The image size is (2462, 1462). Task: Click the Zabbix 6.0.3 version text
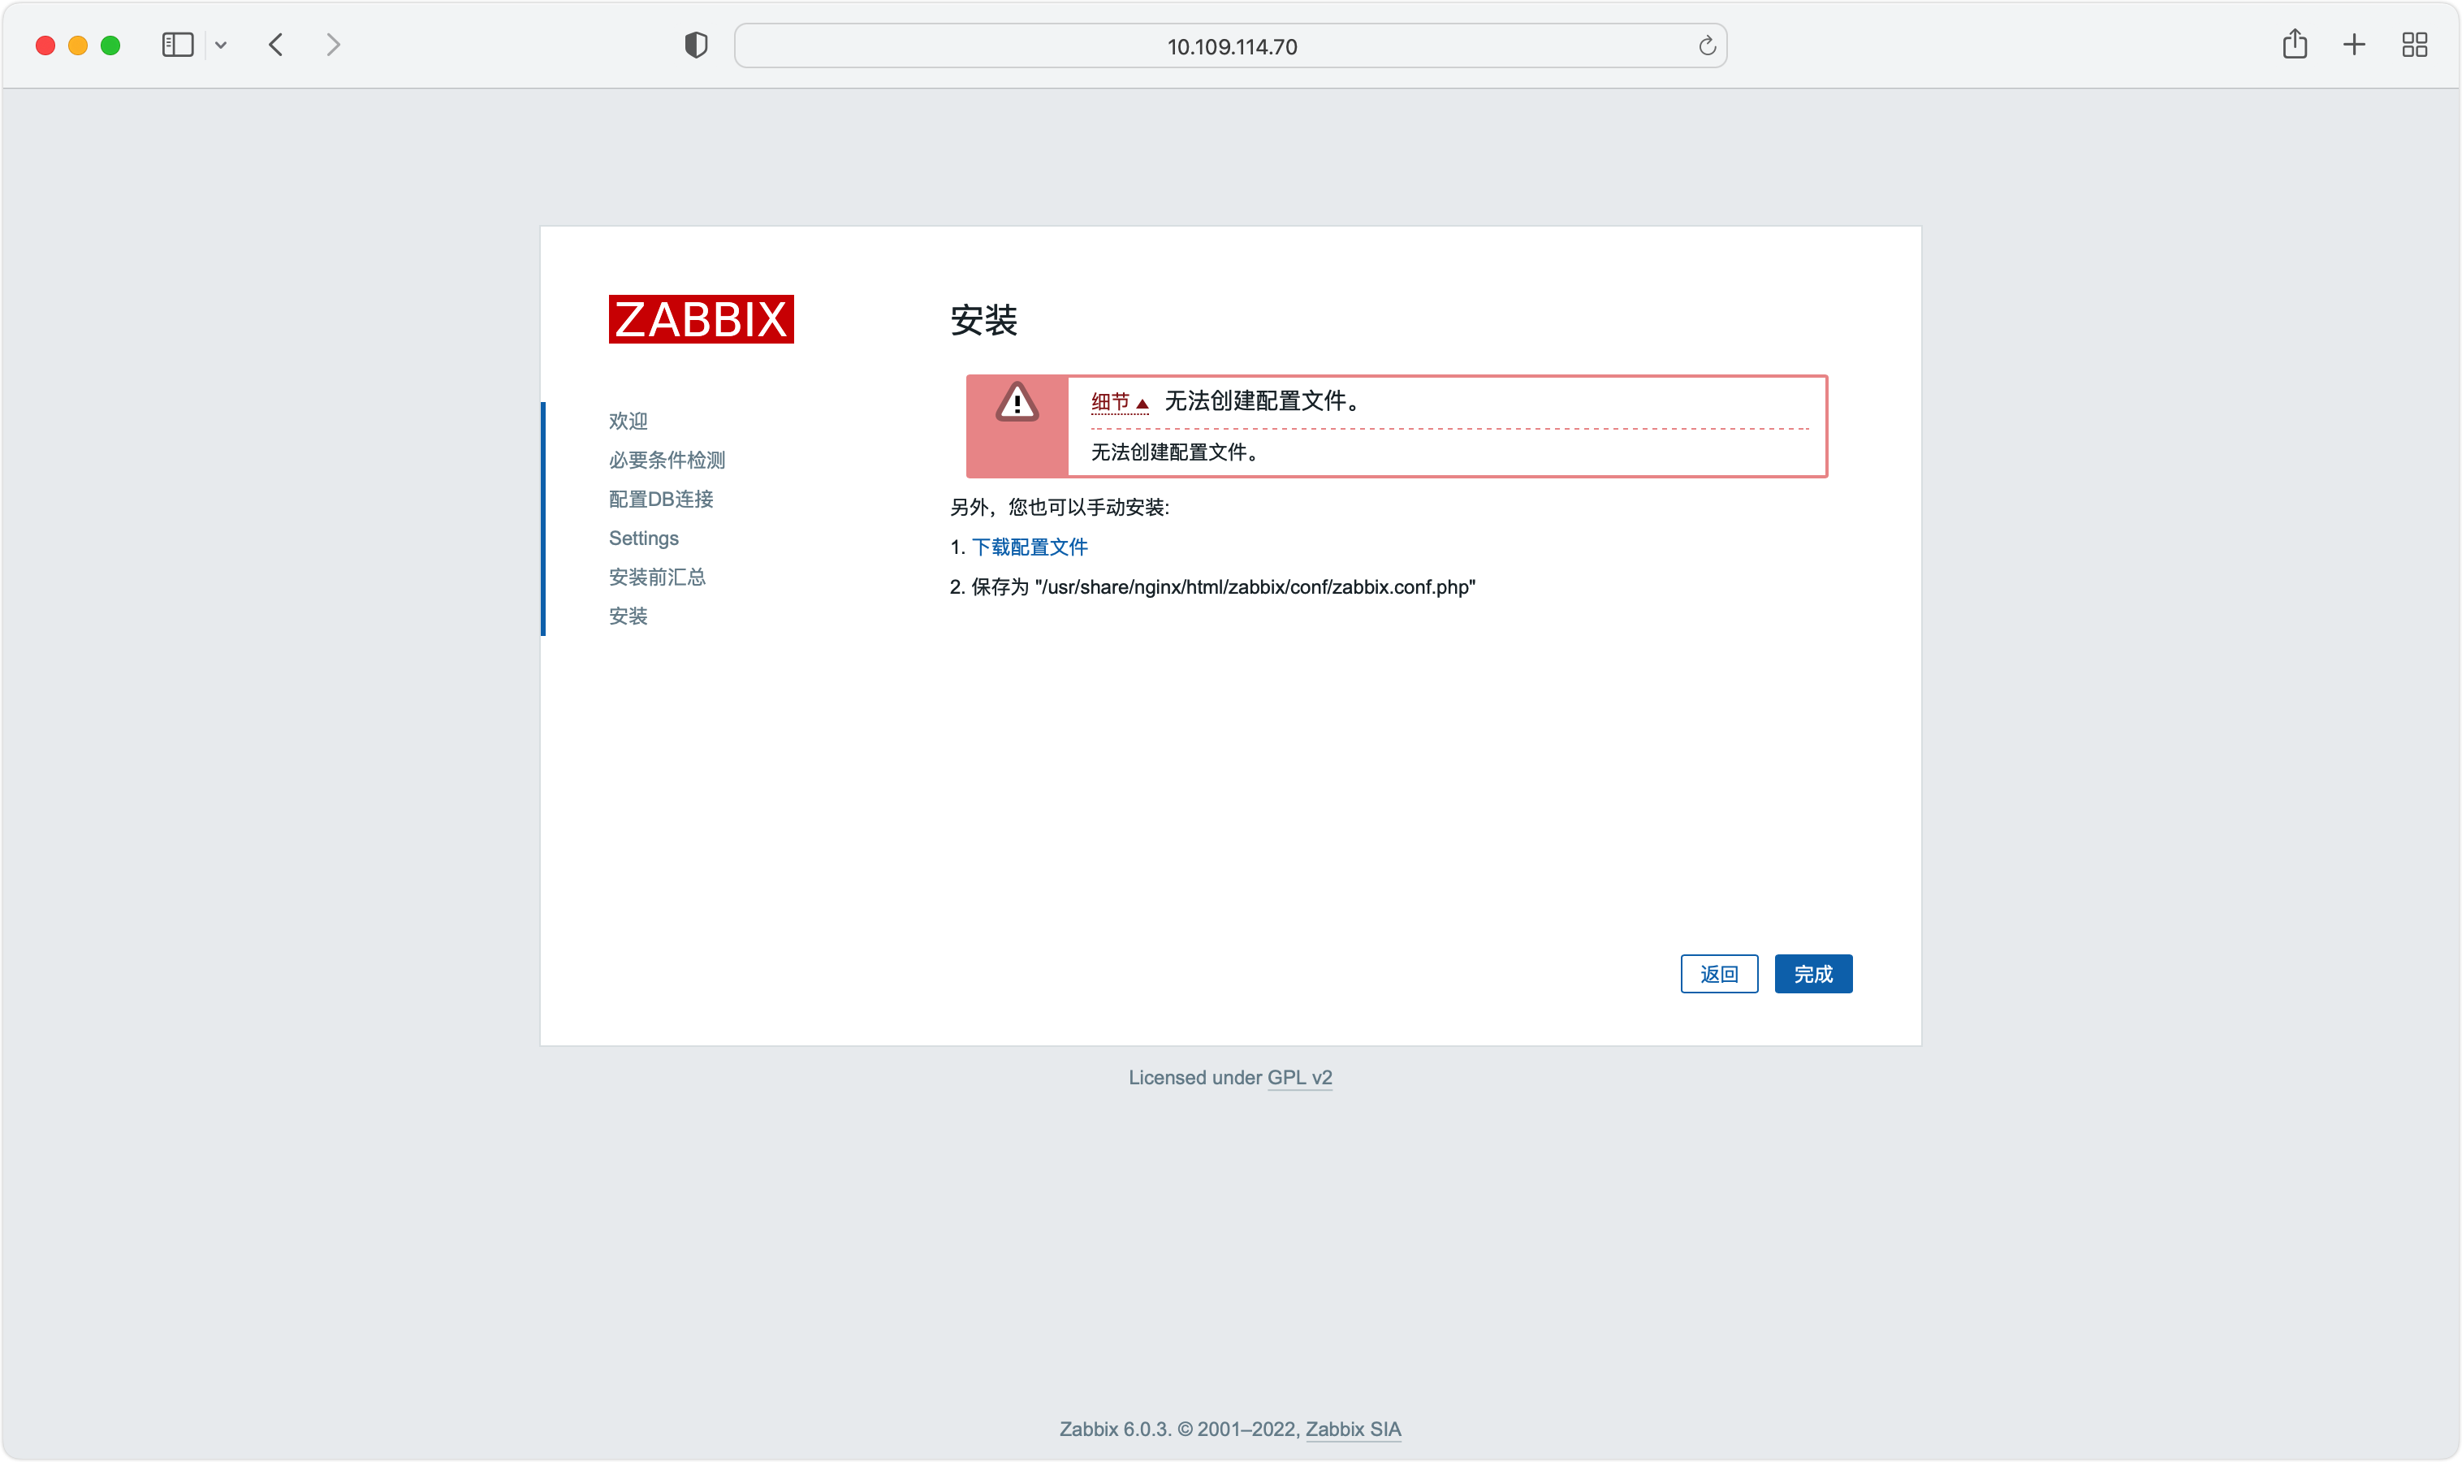point(1116,1429)
